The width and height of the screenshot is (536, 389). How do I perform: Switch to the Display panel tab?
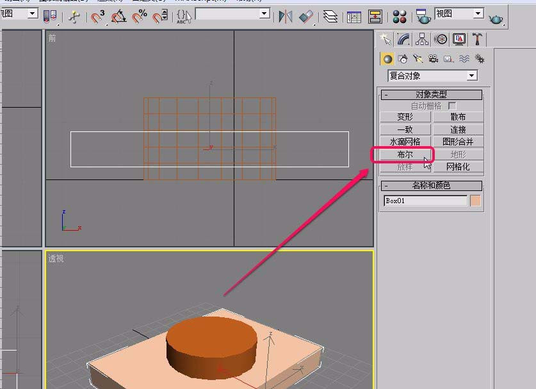[x=459, y=39]
